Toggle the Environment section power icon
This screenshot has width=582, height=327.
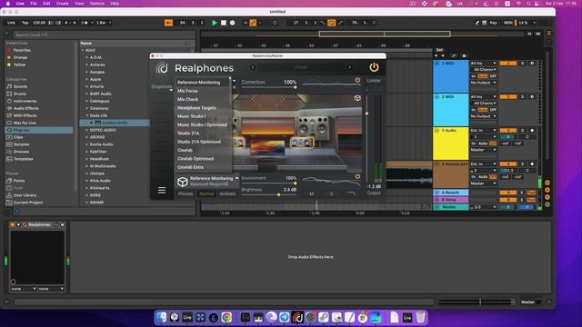point(357,176)
